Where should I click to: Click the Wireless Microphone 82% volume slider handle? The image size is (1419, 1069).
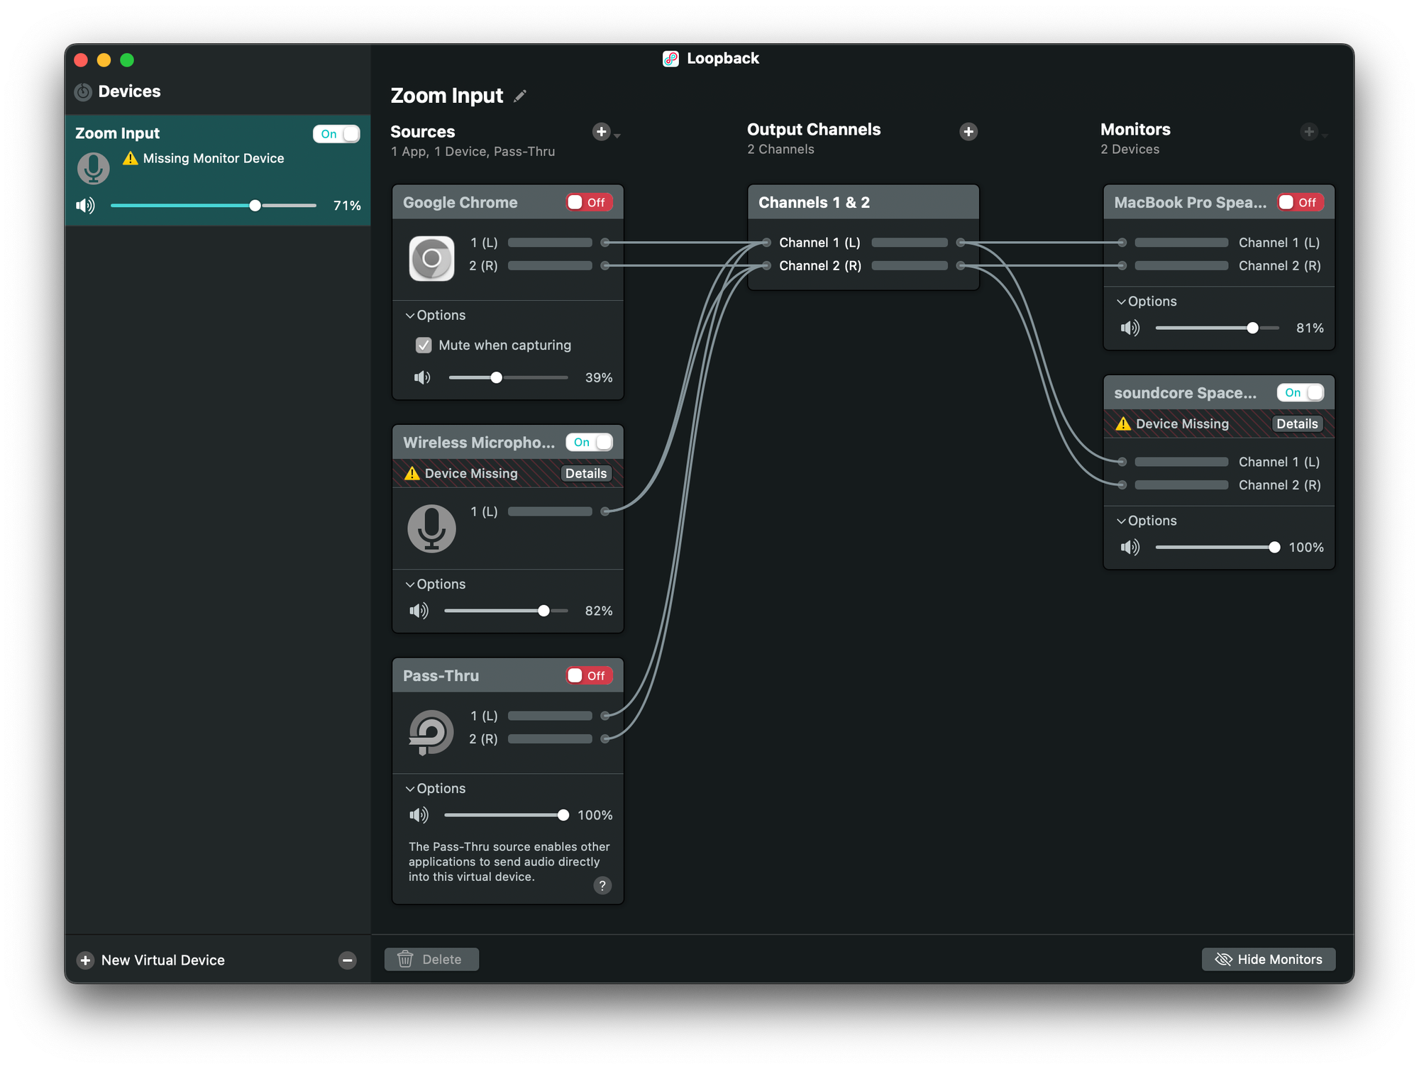tap(543, 611)
